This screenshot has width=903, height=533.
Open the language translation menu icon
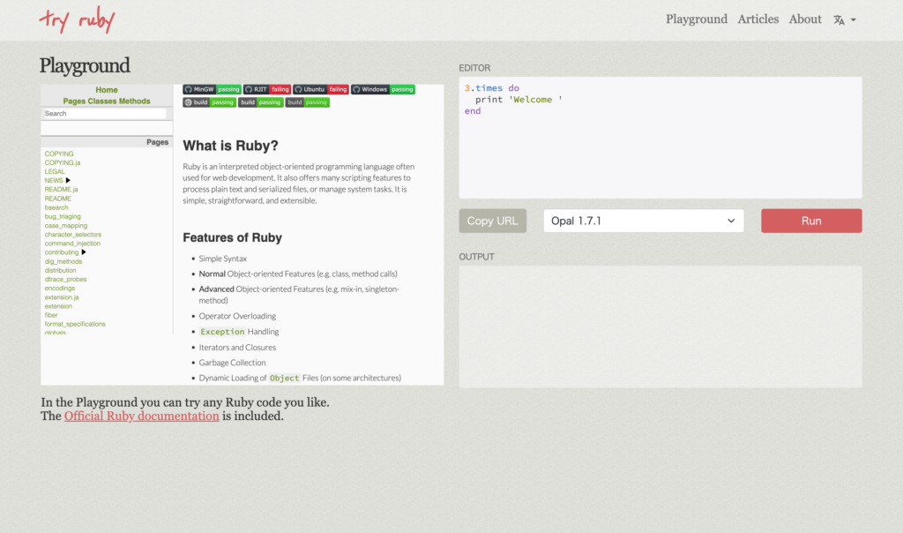pyautogui.click(x=844, y=19)
